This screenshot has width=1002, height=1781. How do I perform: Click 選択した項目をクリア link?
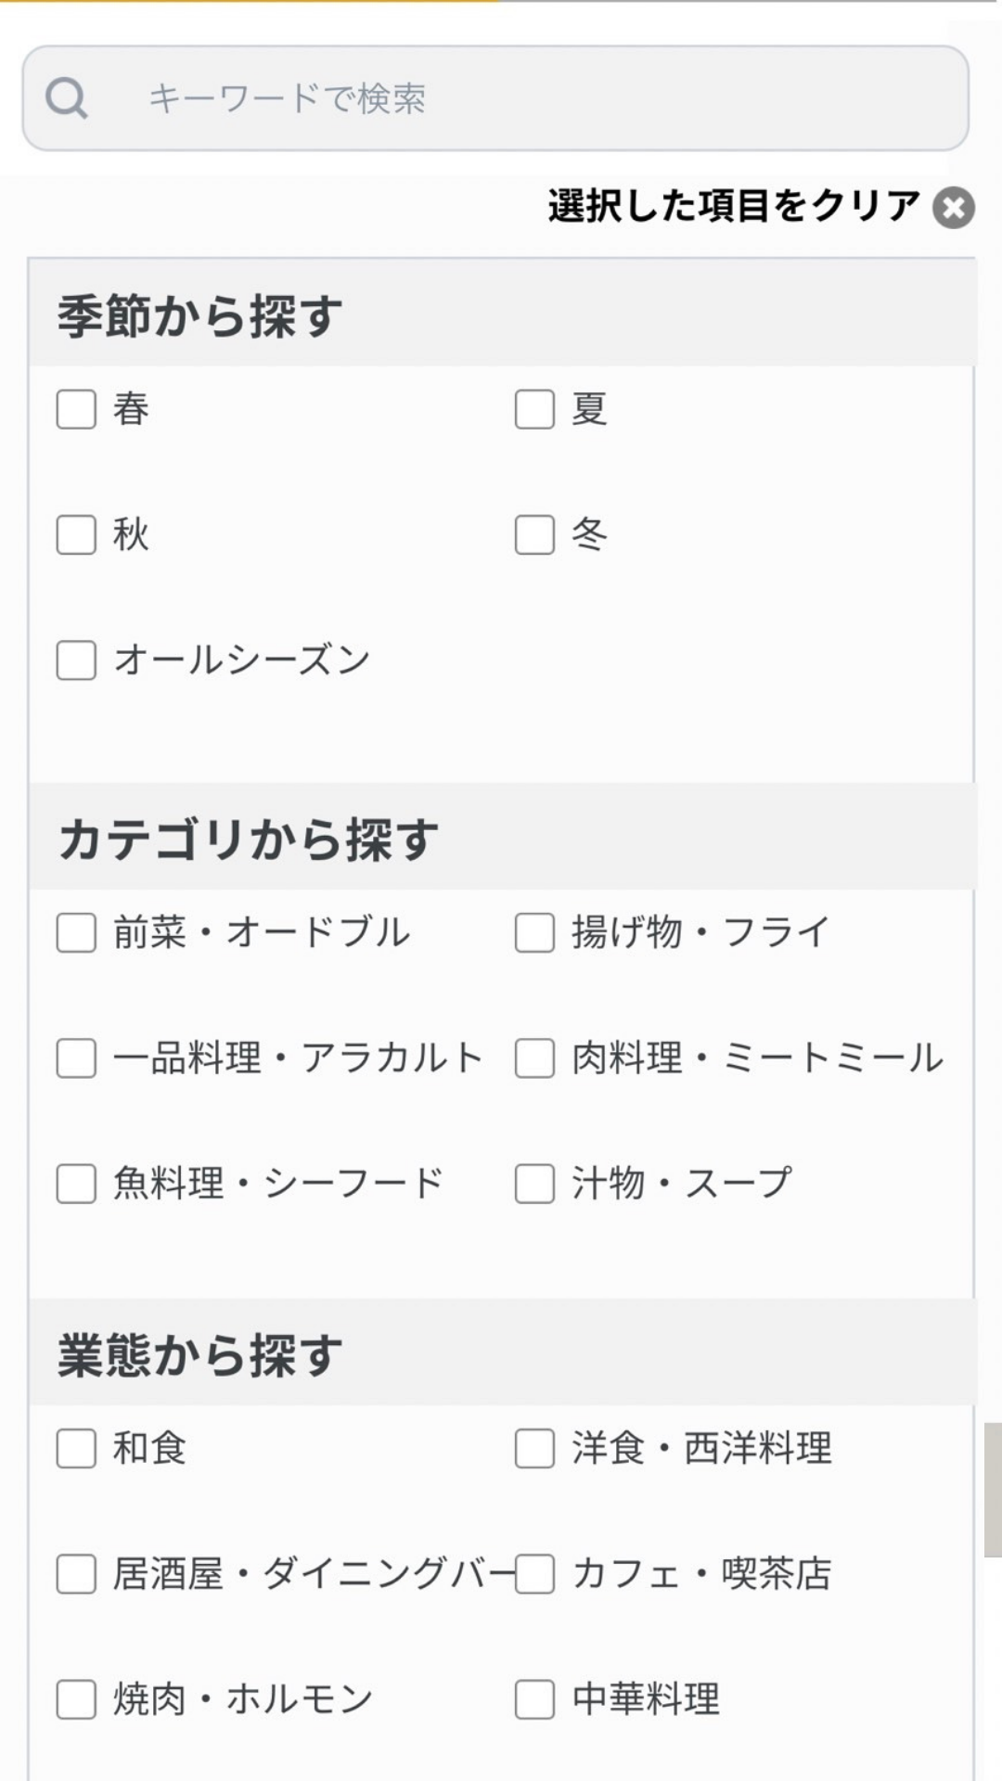733,206
